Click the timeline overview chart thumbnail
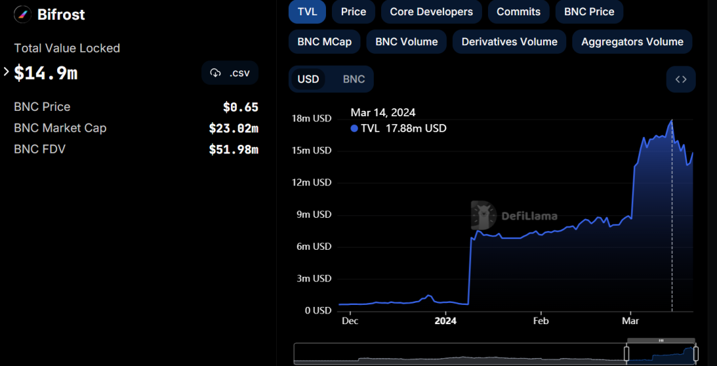Screen dimensions: 717x366 tap(495, 353)
